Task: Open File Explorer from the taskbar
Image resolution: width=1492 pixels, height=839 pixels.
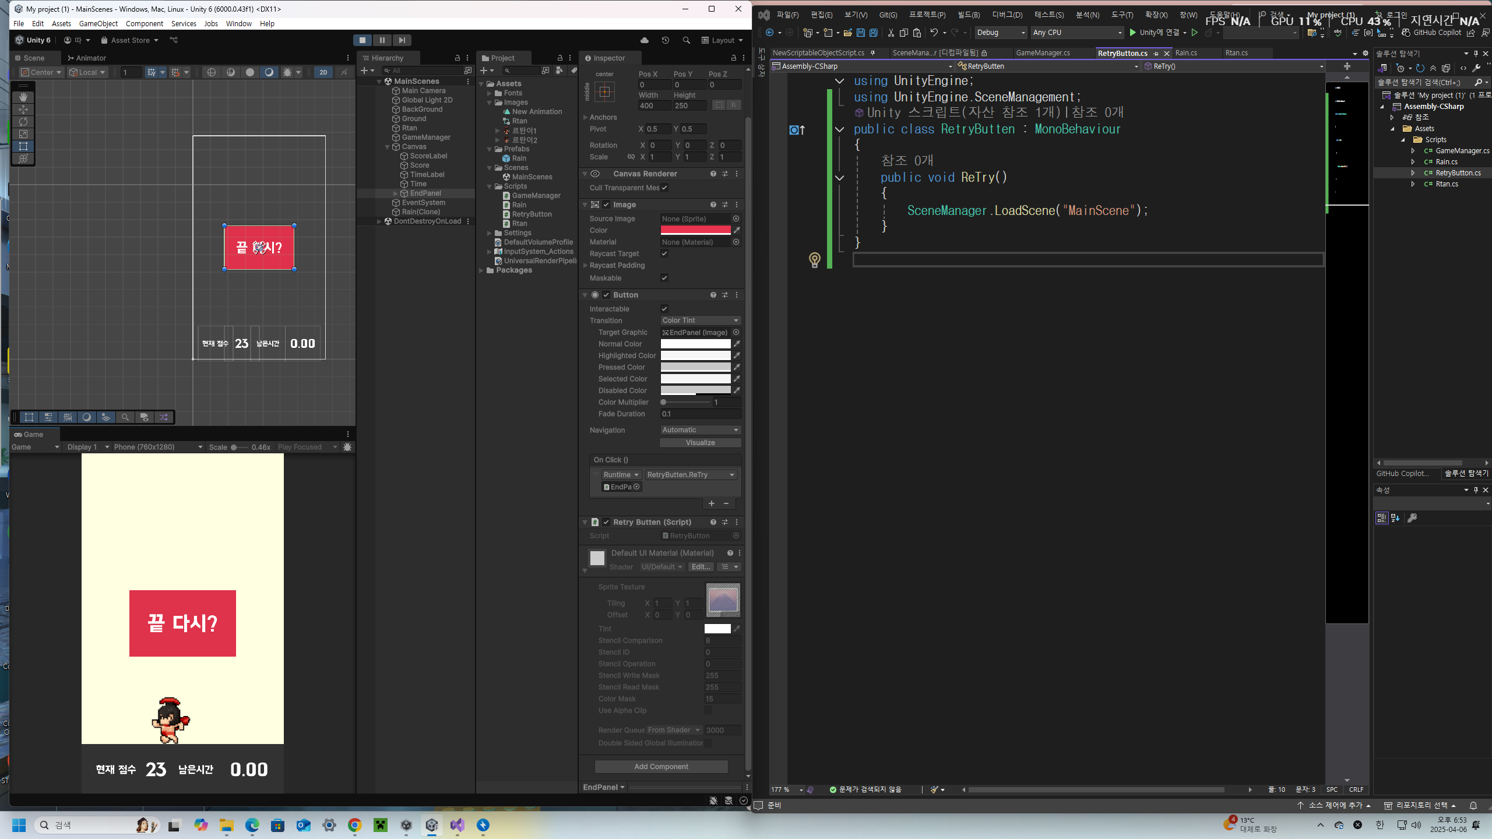Action: tap(227, 825)
